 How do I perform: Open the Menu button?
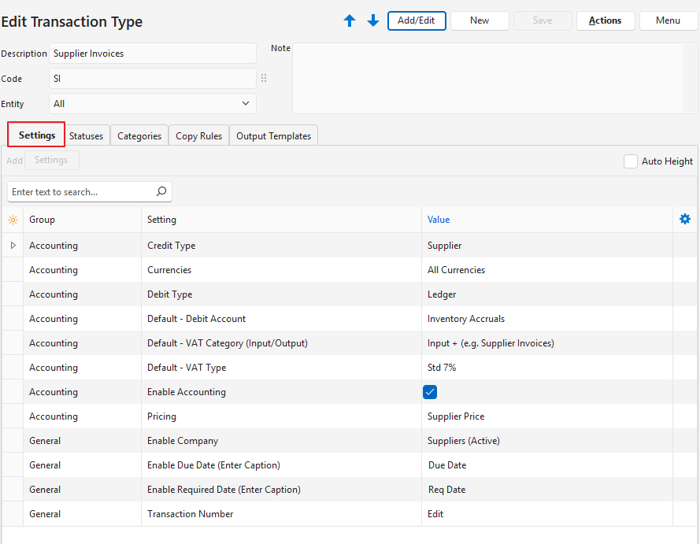coord(668,20)
